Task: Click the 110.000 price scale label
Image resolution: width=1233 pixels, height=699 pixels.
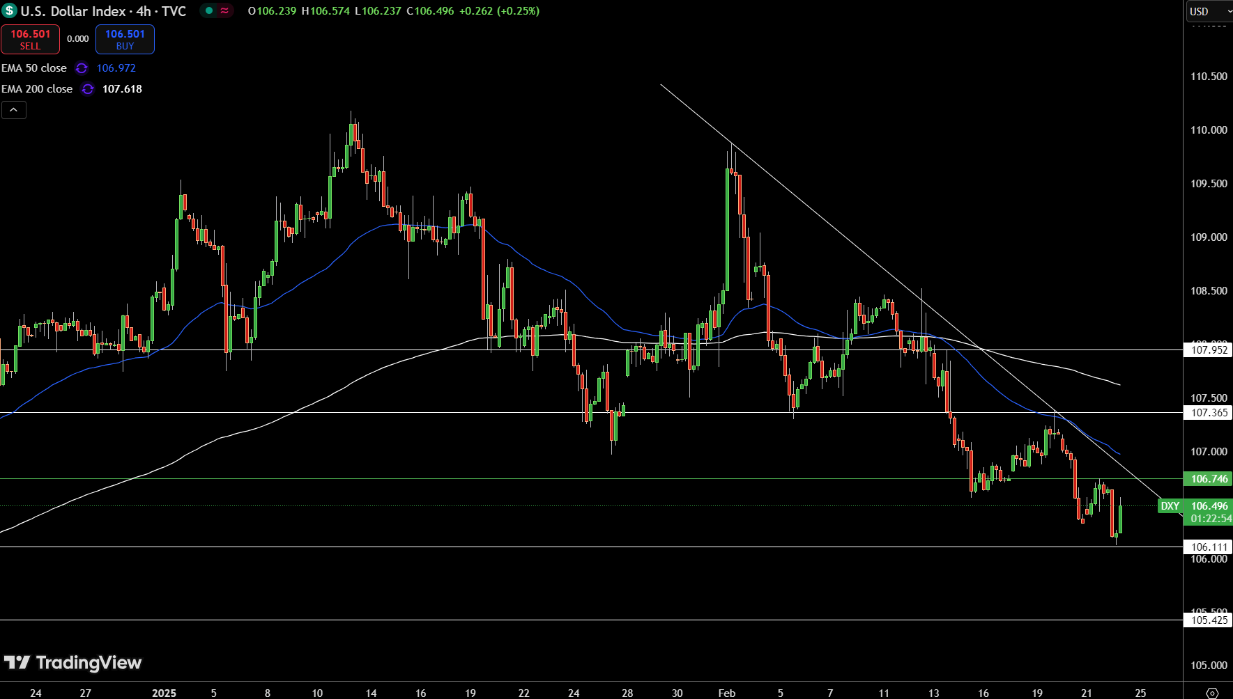Action: click(x=1209, y=130)
